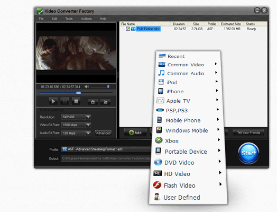277x212 pixels.
Task: Click the Duration column header
Action: (x=179, y=24)
